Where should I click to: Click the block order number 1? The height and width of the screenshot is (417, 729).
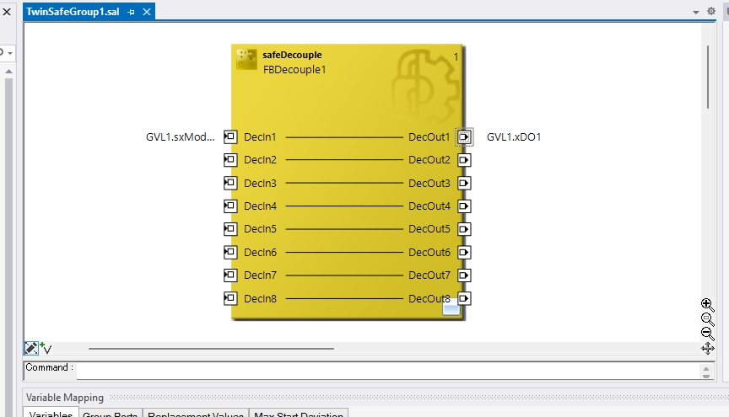[x=456, y=56]
